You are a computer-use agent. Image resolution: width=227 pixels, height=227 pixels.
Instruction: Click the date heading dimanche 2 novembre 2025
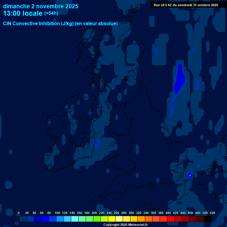coord(41,6)
